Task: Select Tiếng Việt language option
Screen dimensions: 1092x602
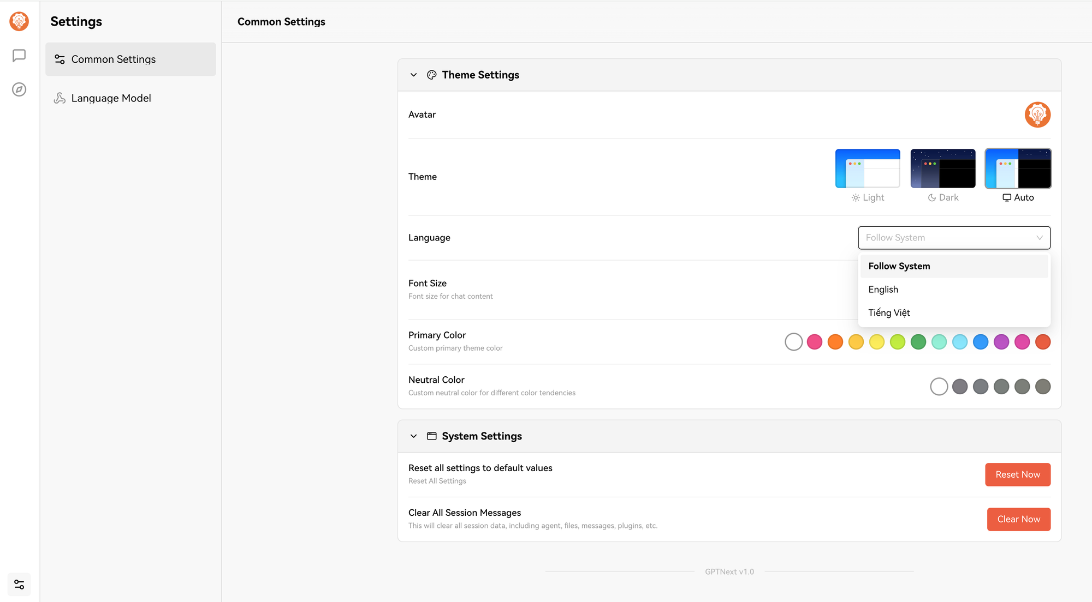Action: [x=954, y=313]
